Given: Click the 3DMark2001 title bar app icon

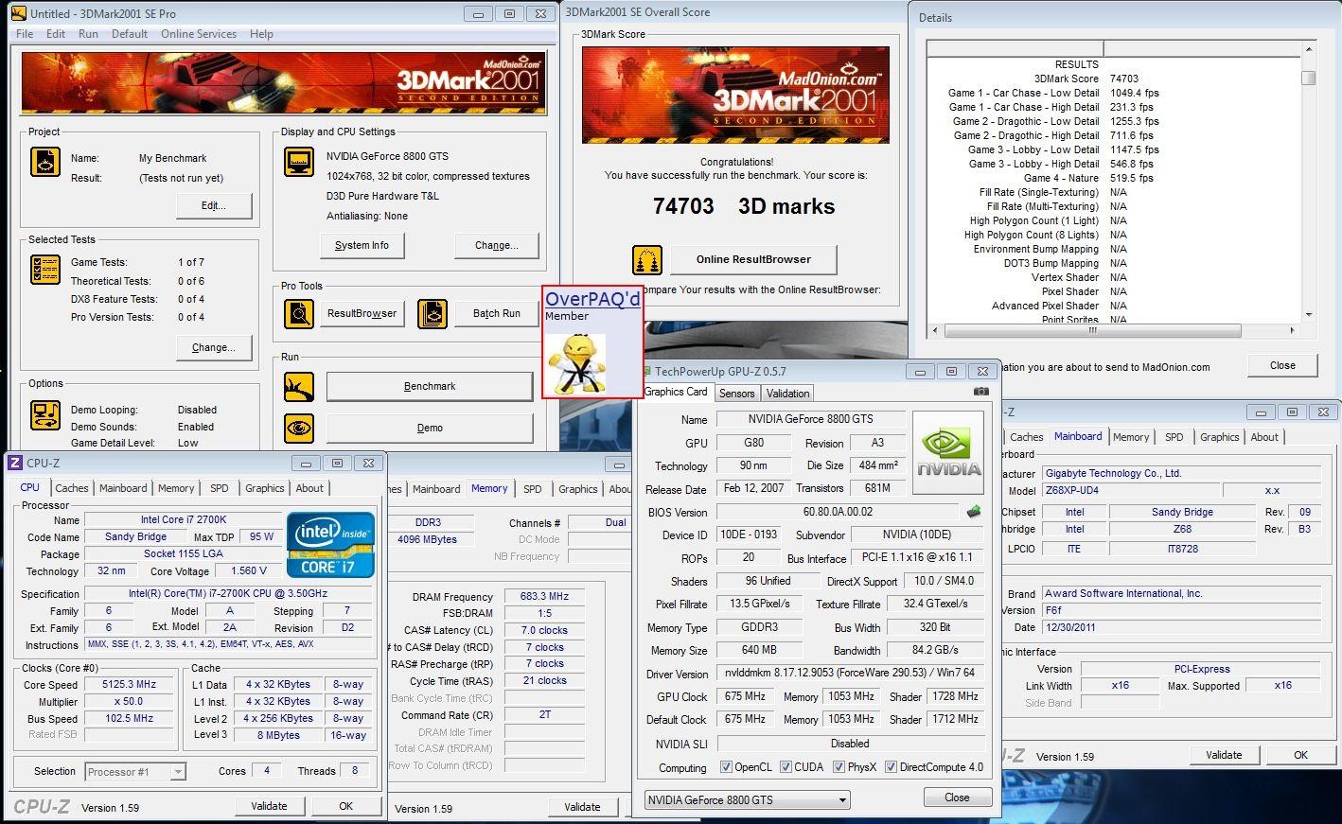Looking at the screenshot, I should pyautogui.click(x=18, y=13).
